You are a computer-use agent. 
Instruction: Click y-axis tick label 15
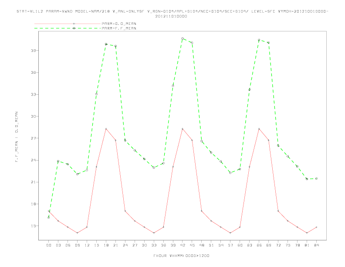(x=34, y=226)
